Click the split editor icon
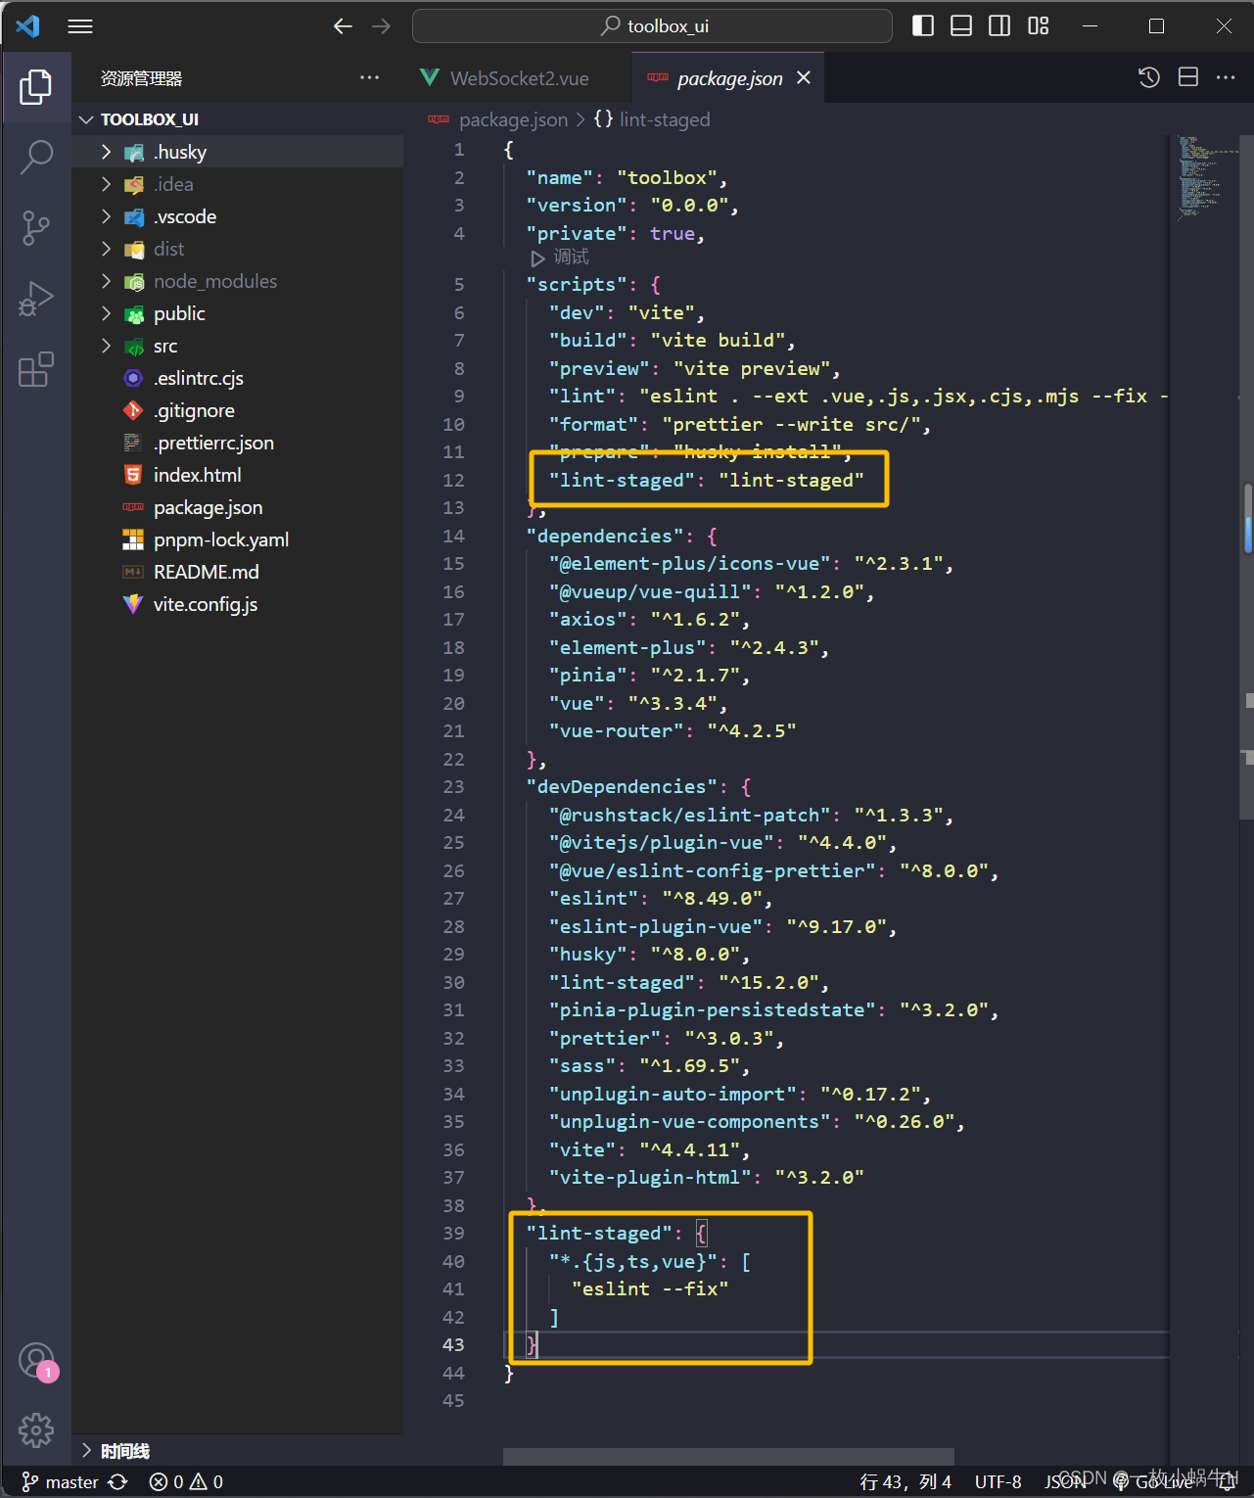Screen dimensions: 1254x1498 click(x=1188, y=77)
